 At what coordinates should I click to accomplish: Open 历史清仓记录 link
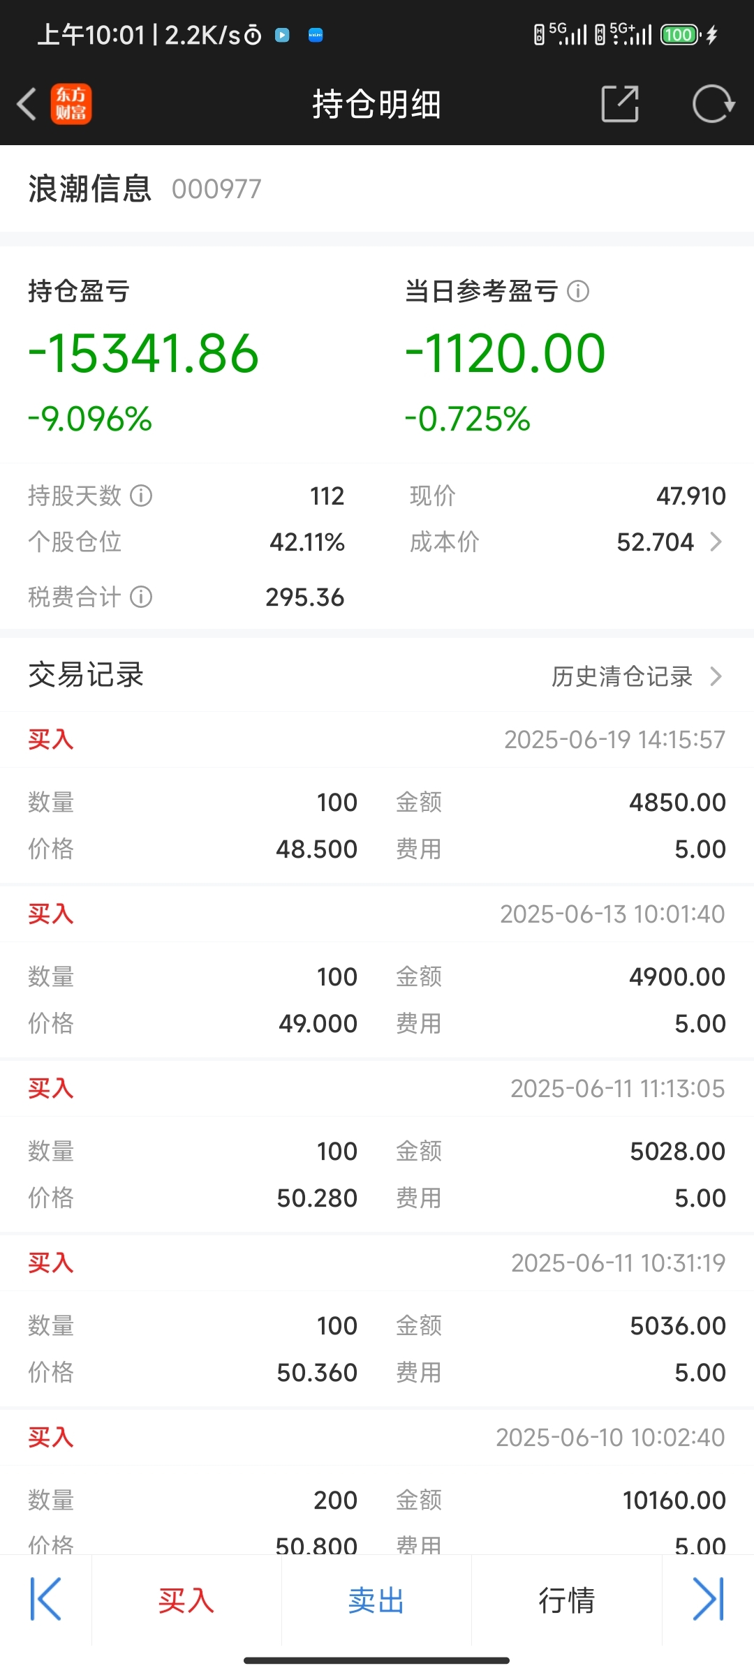622,676
